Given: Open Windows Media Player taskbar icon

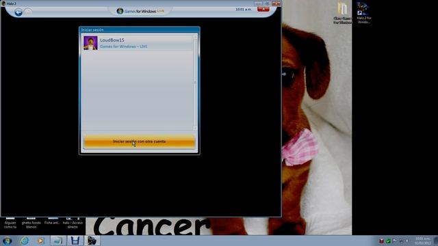Looking at the screenshot, I should pos(41,241).
